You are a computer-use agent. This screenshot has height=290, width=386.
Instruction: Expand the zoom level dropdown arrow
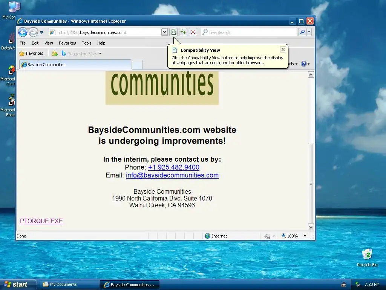click(305, 236)
